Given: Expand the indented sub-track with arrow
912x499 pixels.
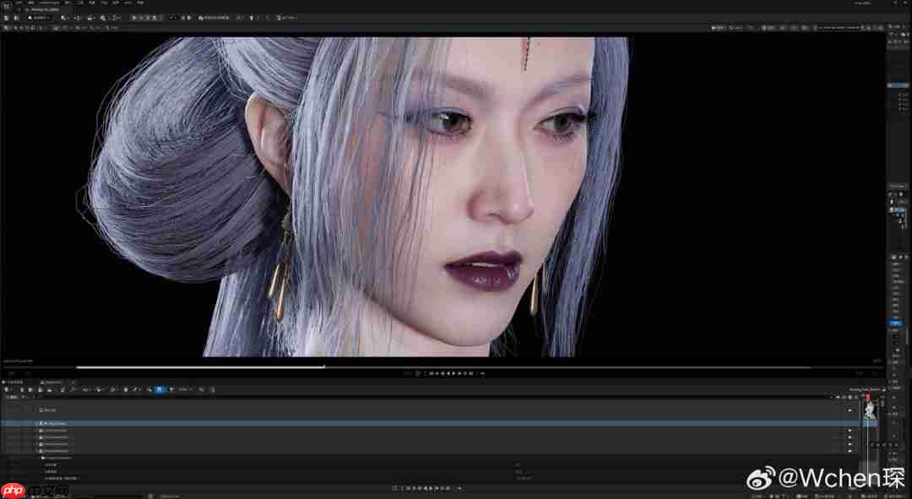Looking at the screenshot, I should (42, 458).
